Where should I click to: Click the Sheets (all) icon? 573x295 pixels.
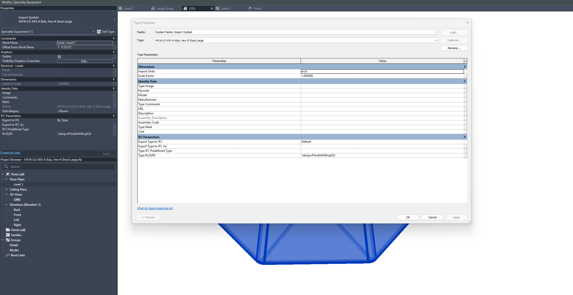[x=8, y=230]
